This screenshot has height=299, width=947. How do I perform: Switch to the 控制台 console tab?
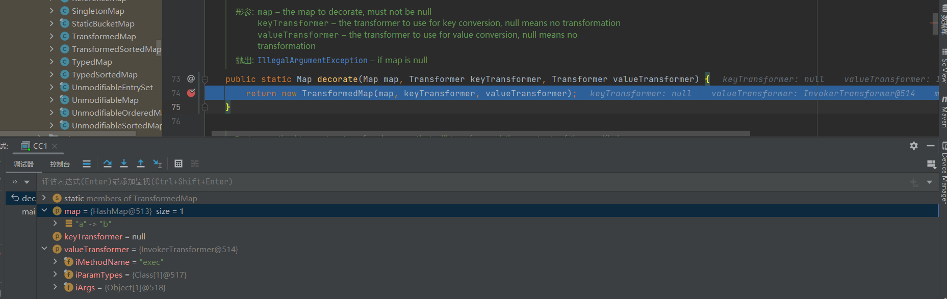tap(60, 164)
